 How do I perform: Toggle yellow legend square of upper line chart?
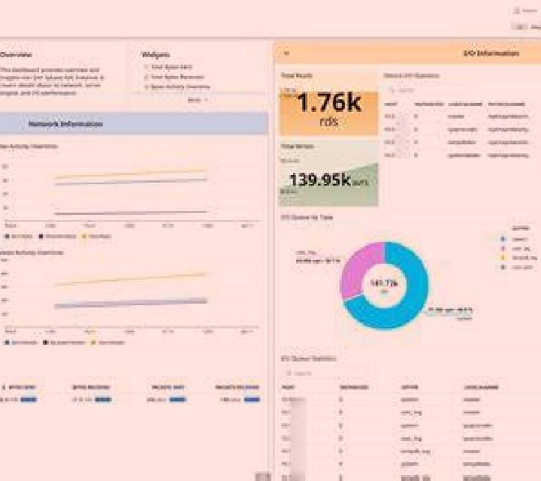84,236
